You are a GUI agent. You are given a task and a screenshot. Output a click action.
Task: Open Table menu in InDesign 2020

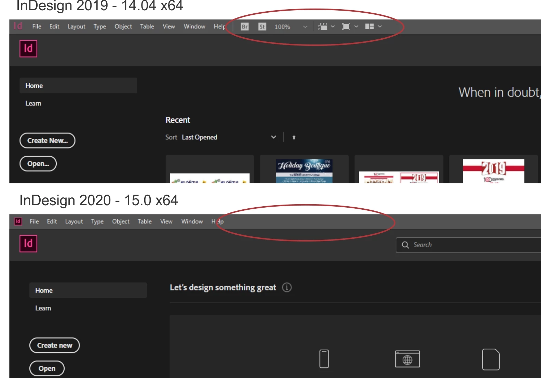click(x=145, y=221)
